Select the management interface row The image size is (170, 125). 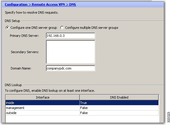pos(82,108)
